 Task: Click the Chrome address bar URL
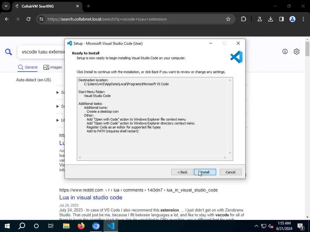pyautogui.click(x=107, y=19)
